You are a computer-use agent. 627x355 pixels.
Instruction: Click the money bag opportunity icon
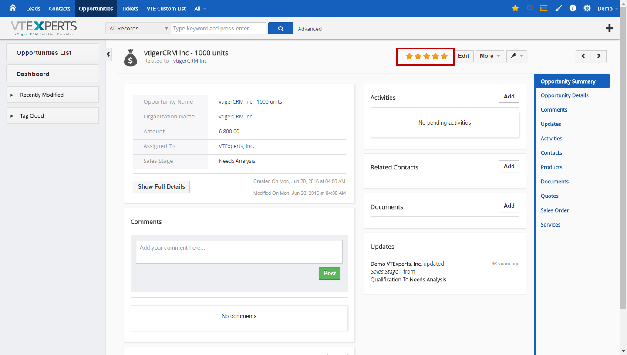click(x=131, y=57)
